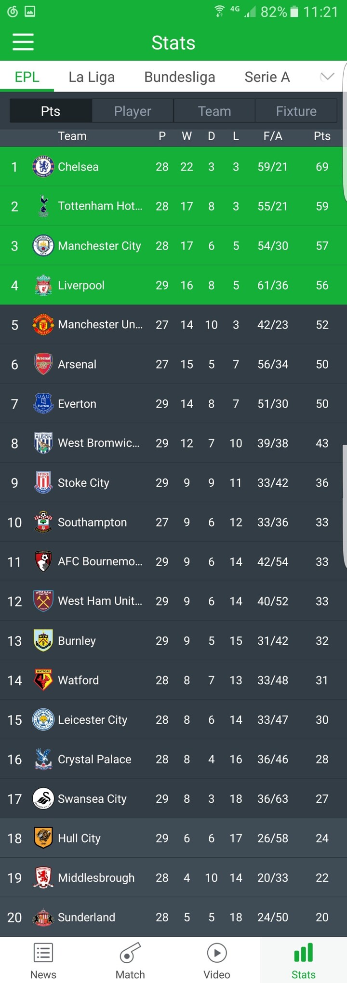Tap the Arsenal club crest
Image resolution: width=347 pixels, height=983 pixels.
coord(43,364)
